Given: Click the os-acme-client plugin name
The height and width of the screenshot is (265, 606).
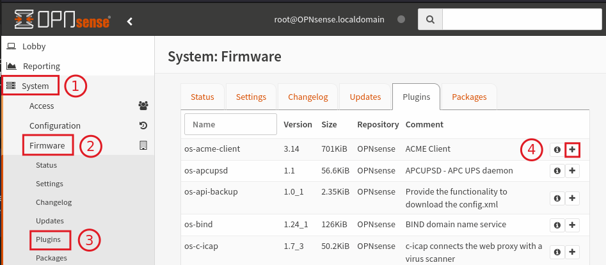Looking at the screenshot, I should [212, 149].
